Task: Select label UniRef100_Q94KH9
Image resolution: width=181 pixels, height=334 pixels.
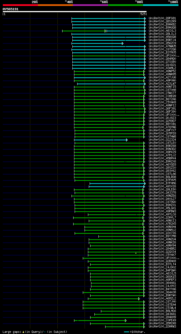Action: [x=162, y=317]
